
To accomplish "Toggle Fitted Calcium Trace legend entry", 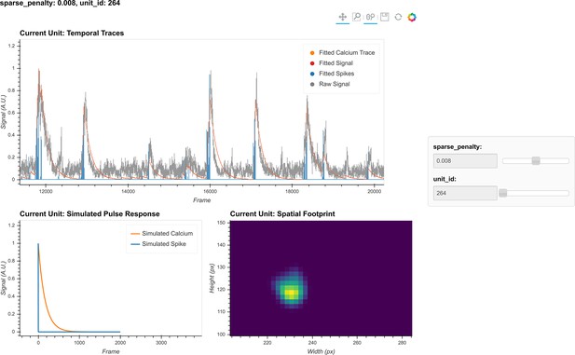I will coord(343,53).
